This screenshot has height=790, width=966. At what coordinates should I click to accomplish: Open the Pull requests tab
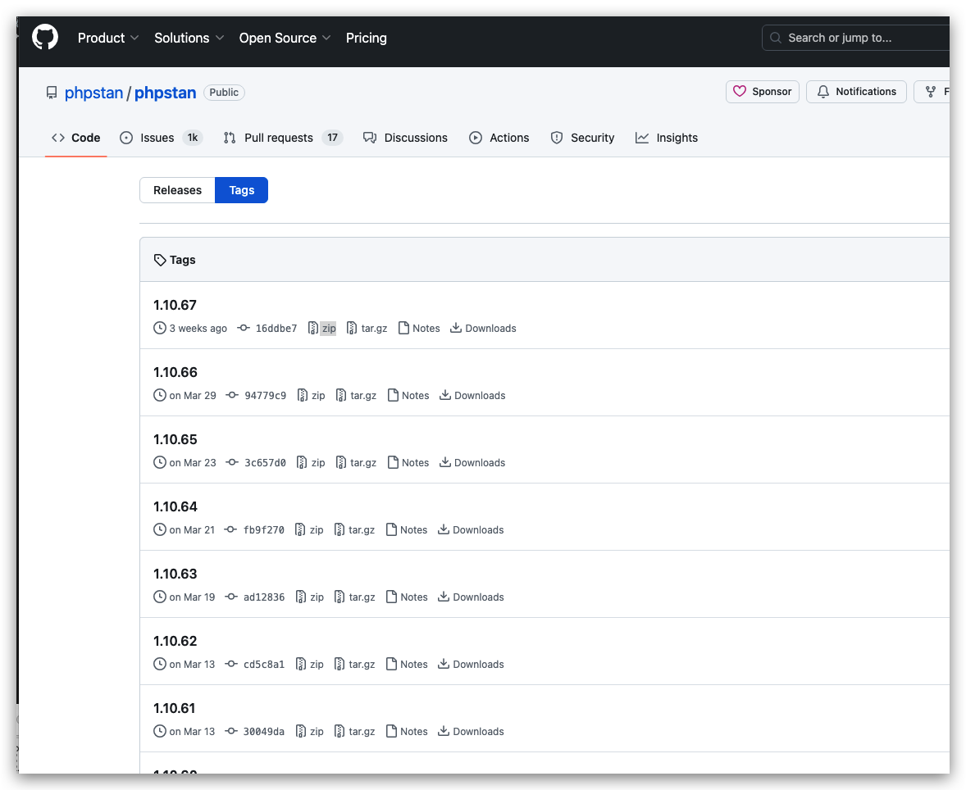click(x=283, y=138)
